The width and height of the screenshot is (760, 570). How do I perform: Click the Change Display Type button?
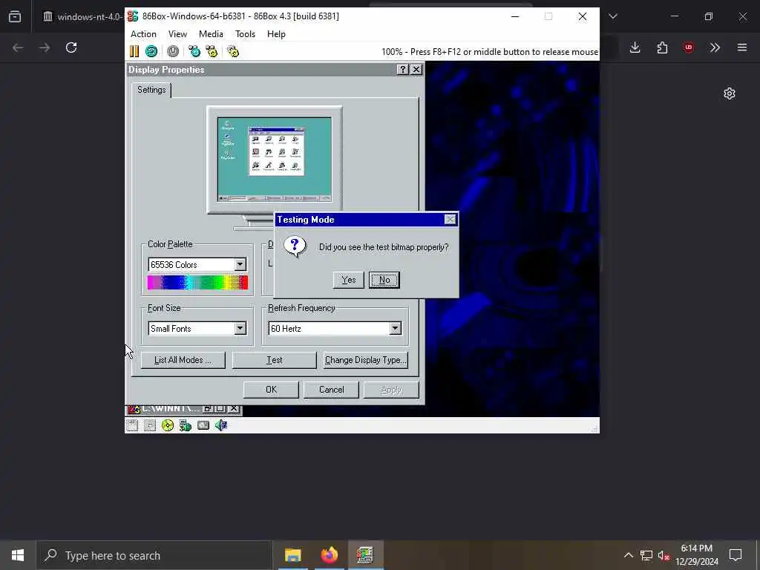pos(365,360)
